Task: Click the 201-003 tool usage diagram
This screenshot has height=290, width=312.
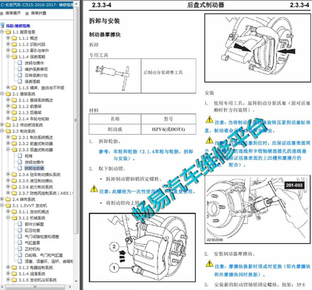Action: pyautogui.click(x=257, y=210)
